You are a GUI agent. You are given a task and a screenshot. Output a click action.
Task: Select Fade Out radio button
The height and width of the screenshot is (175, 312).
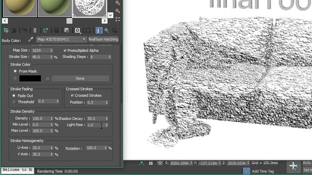14,96
